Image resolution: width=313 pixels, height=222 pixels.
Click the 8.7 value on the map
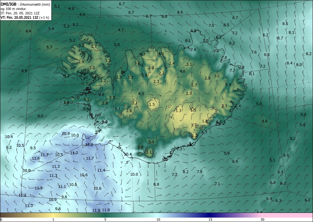(280, 38)
